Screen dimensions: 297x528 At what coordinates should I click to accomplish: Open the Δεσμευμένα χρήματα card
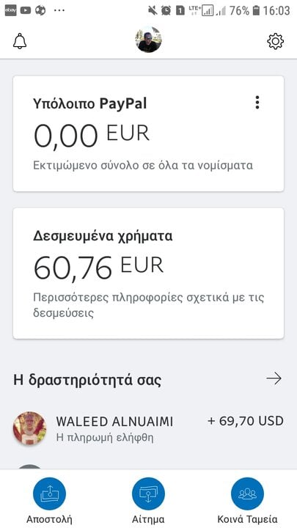coord(148,274)
